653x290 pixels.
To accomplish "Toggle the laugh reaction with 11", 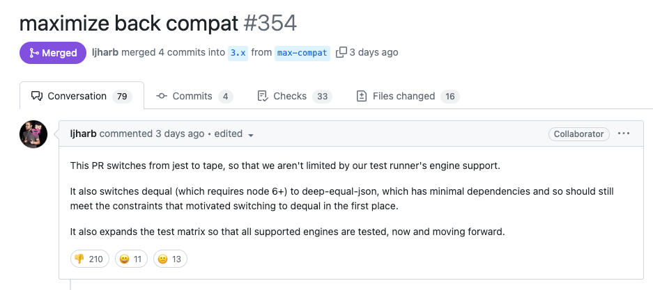I will point(130,259).
